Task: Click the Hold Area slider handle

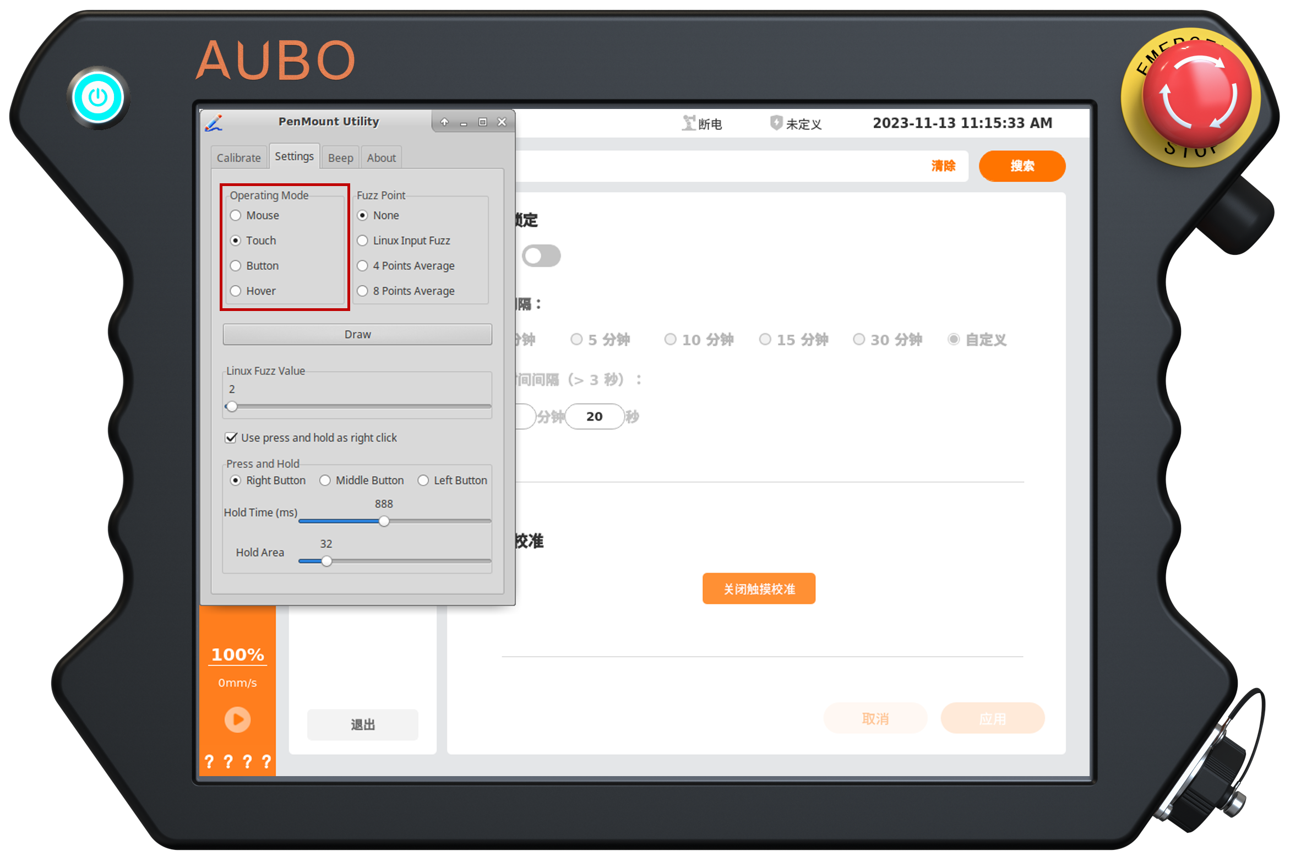Action: pyautogui.click(x=326, y=561)
